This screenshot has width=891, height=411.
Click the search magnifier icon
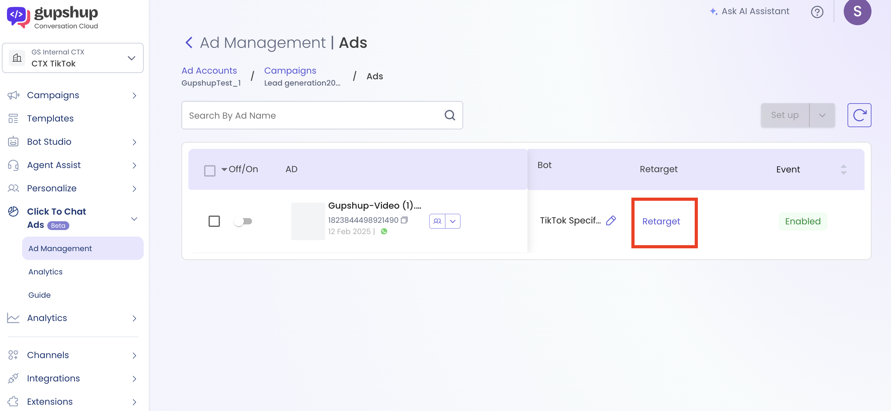point(449,115)
